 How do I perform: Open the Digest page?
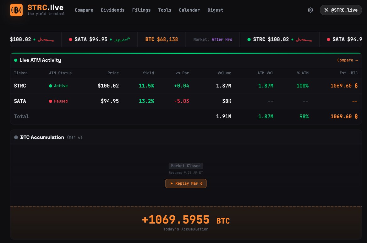pyautogui.click(x=215, y=10)
